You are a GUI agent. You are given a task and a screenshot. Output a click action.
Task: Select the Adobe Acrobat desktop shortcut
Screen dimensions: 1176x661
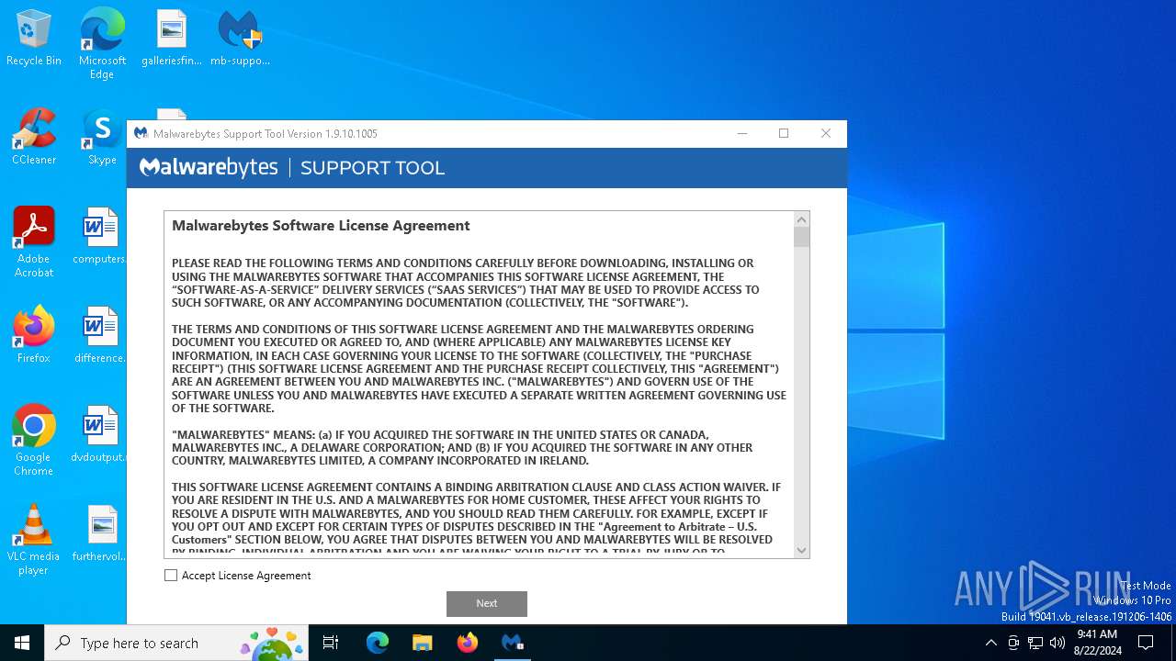coord(34,242)
